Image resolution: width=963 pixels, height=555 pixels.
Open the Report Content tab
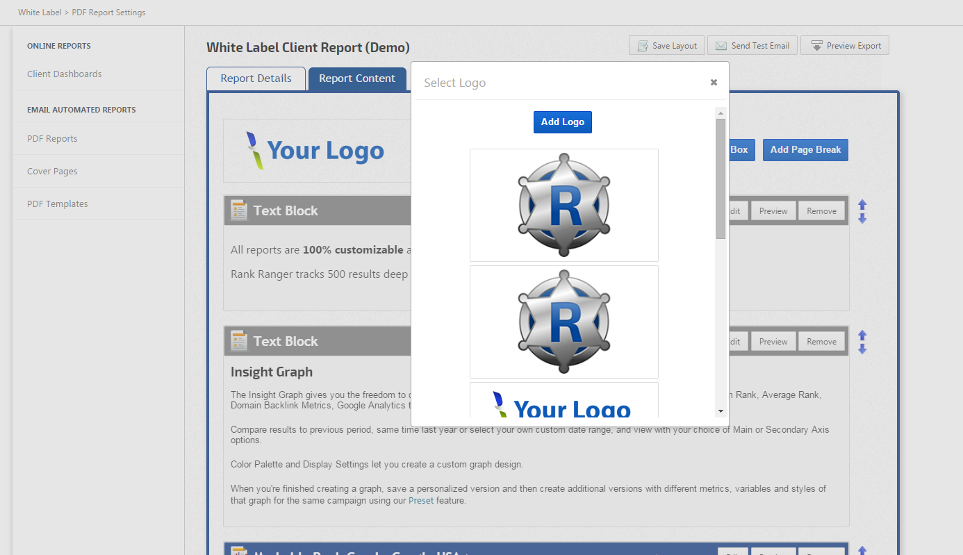tap(356, 78)
